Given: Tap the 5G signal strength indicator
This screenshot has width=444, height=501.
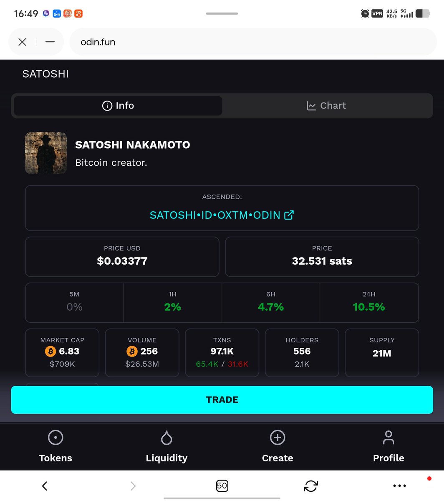Looking at the screenshot, I should point(407,13).
